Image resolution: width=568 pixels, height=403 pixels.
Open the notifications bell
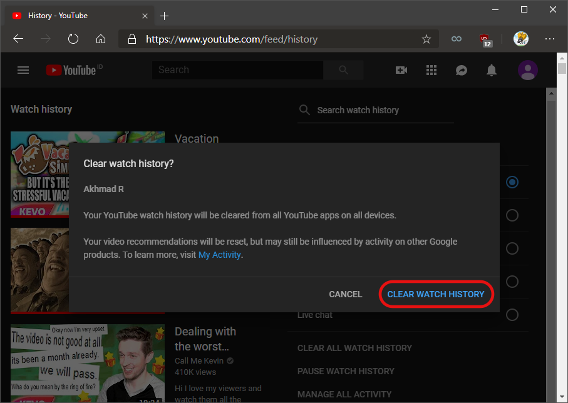tap(492, 70)
